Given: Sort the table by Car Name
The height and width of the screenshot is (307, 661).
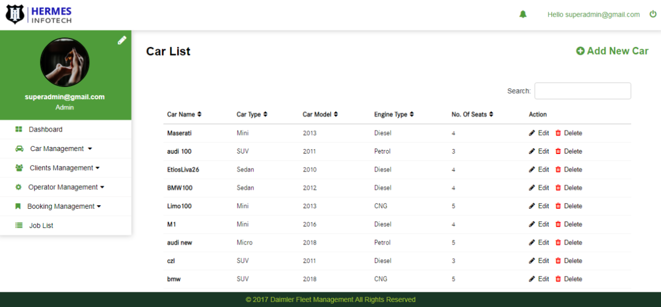Looking at the screenshot, I should 184,114.
